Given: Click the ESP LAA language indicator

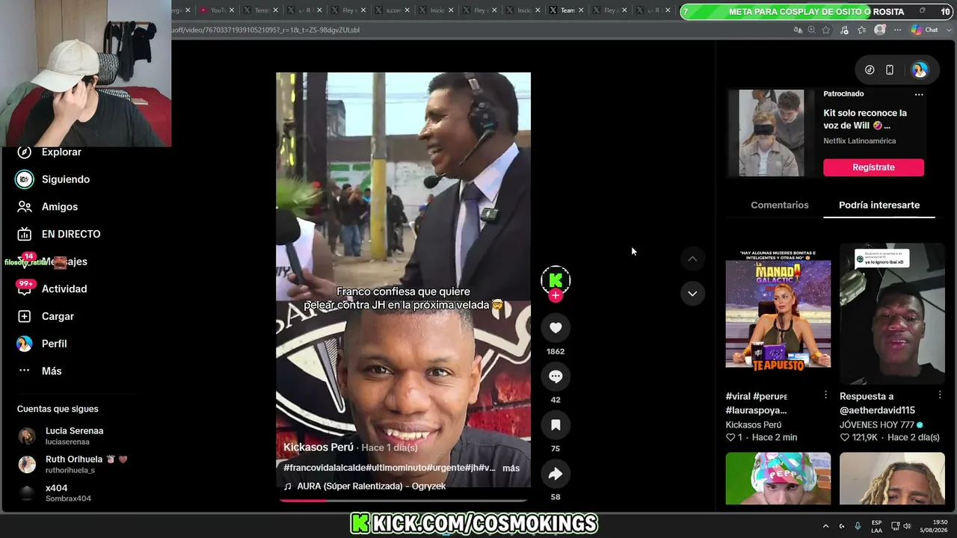Looking at the screenshot, I should coord(876,526).
